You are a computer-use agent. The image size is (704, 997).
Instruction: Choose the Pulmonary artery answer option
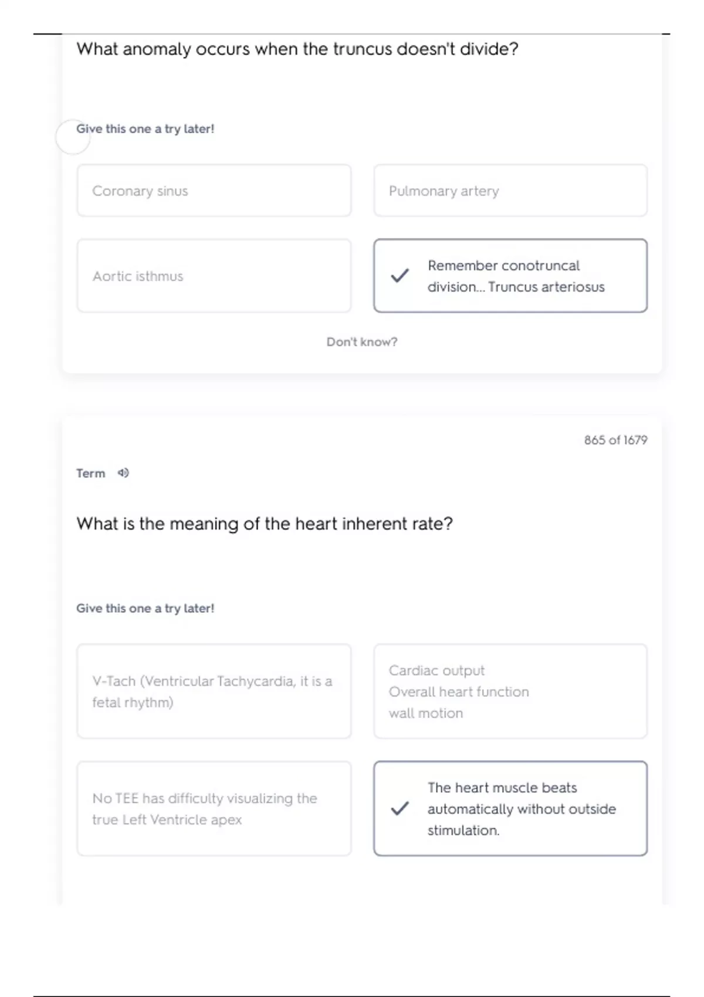510,191
